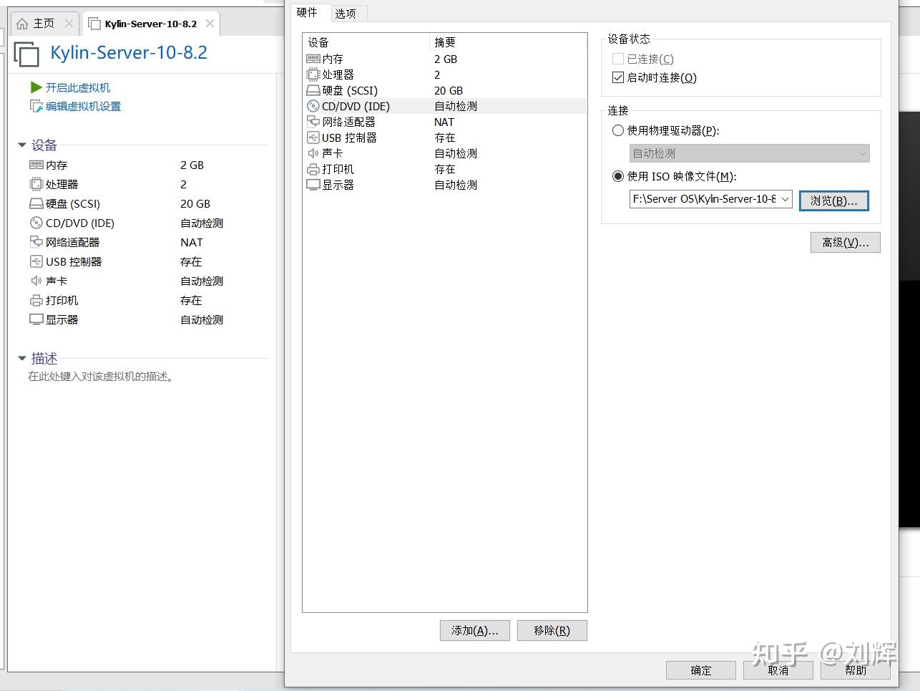Click the large VM icon beside Kylin-Server-10-8.2 title
920x691 pixels.
pyautogui.click(x=26, y=54)
